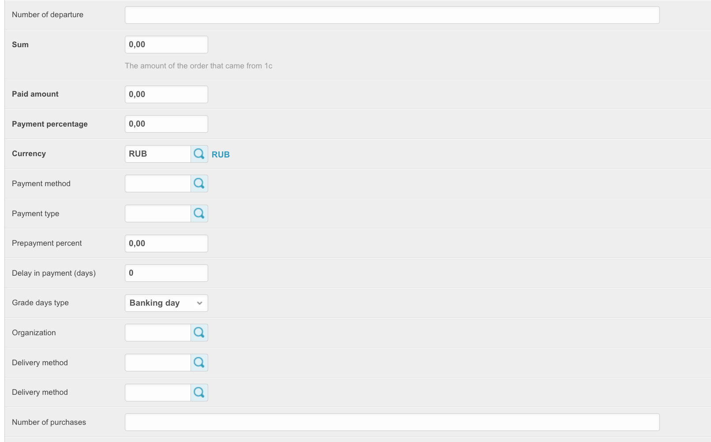This screenshot has width=711, height=442.
Task: Focus the Number of departure field
Action: tap(392, 15)
